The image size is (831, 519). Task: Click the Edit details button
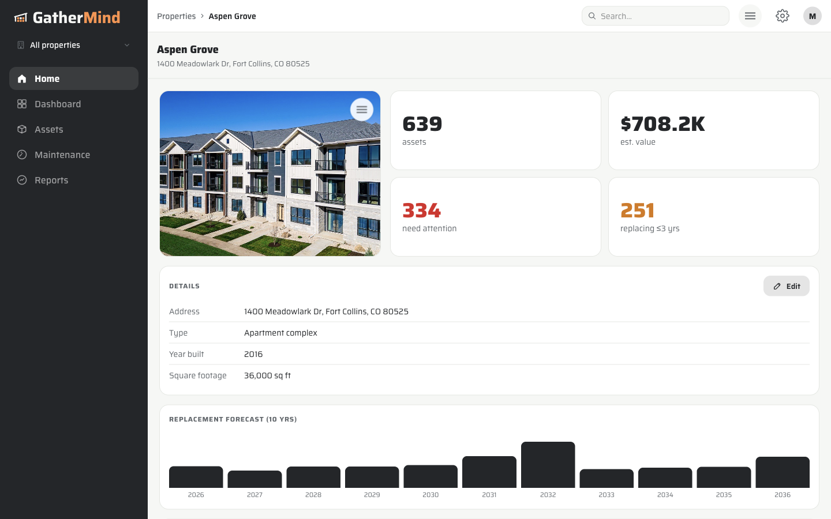[787, 286]
